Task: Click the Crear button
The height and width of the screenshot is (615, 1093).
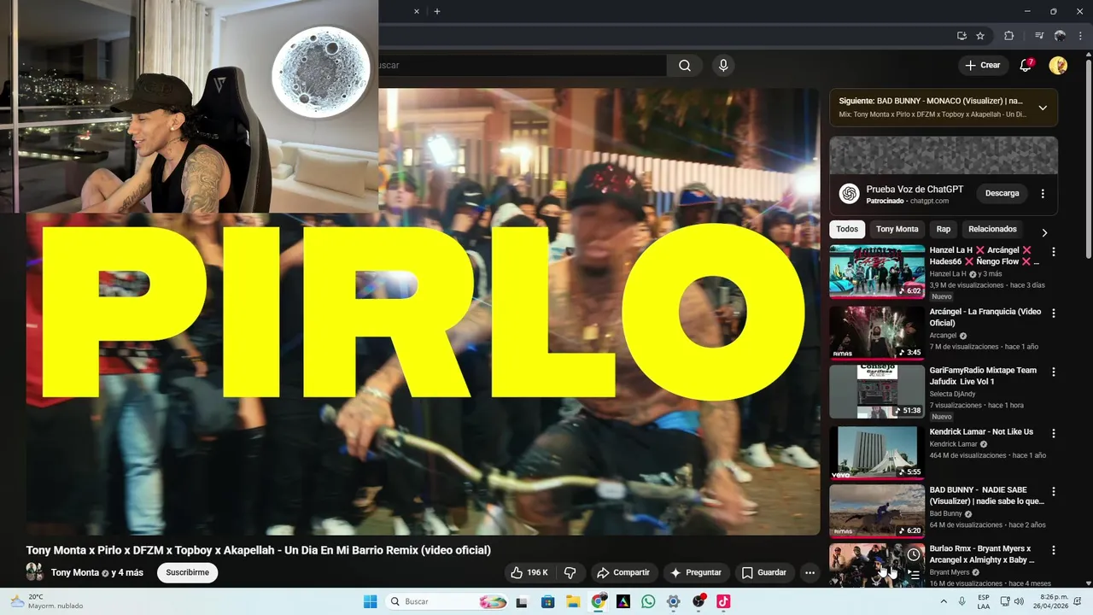Action: [x=982, y=65]
